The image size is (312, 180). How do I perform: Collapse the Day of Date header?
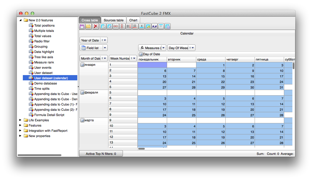coord(141,54)
